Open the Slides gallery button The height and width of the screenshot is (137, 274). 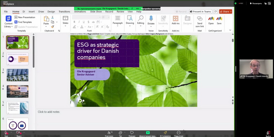[65, 21]
